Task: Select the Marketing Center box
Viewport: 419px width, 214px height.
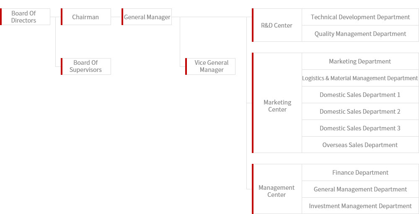Action: click(277, 106)
